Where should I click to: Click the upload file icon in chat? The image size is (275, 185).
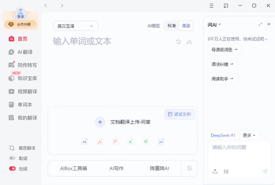coord(215,171)
